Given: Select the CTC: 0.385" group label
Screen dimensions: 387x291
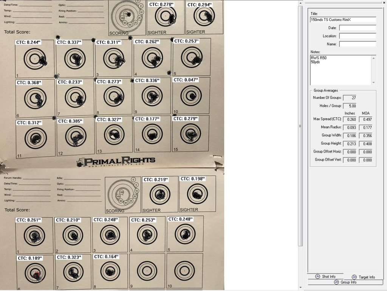Looking at the screenshot, I should 70,121.
